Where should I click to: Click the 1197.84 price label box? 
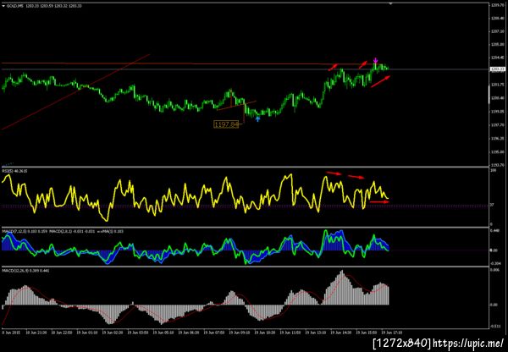tap(226, 124)
